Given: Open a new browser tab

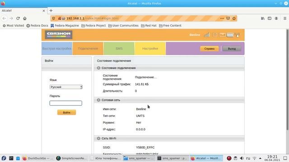Looking at the screenshot, I should [51, 10].
